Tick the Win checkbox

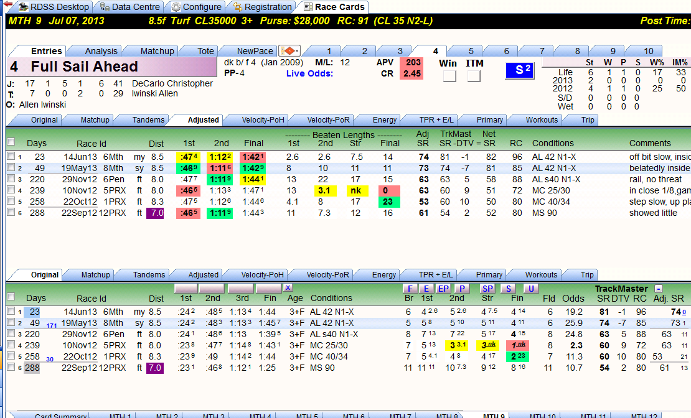(x=449, y=77)
